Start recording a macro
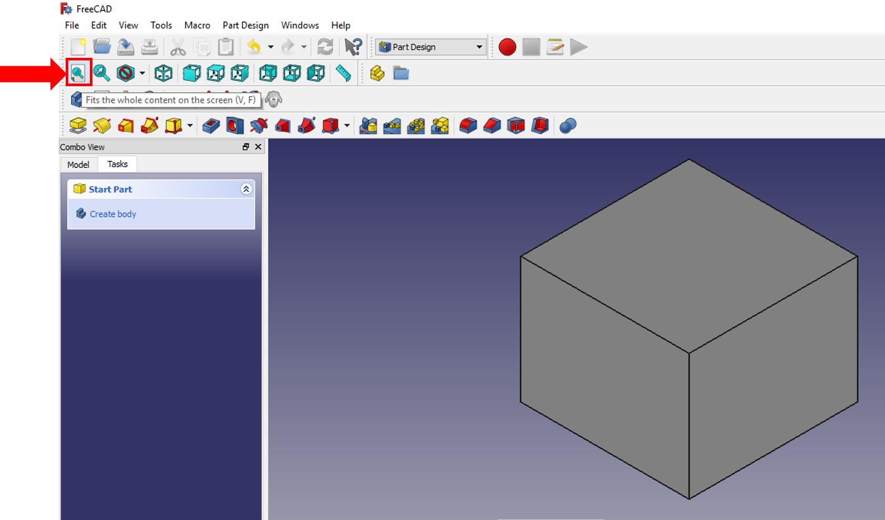Screen dimensions: 885x520 [507, 47]
